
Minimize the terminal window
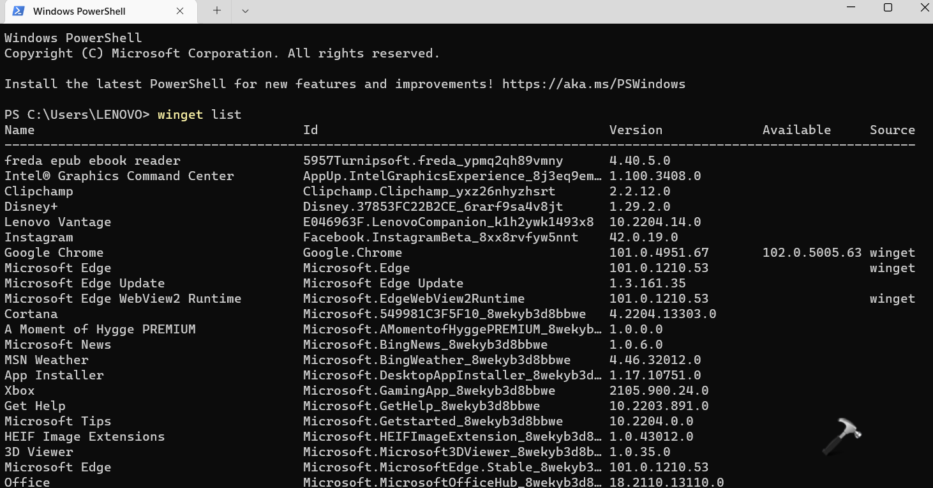[851, 8]
